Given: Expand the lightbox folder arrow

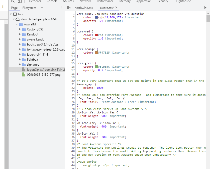Looking at the screenshot, I should tap(20, 59).
